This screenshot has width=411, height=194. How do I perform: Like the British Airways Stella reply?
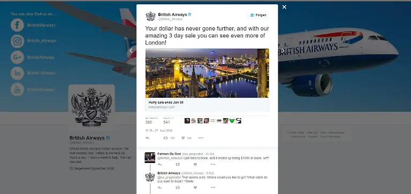tap(195, 188)
